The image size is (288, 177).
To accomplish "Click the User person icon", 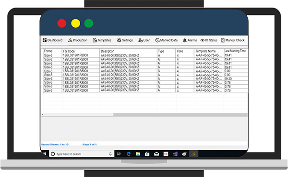I will (x=140, y=40).
